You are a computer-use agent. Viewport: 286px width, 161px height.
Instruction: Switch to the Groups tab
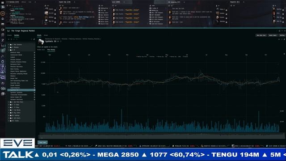[x=46, y=35]
